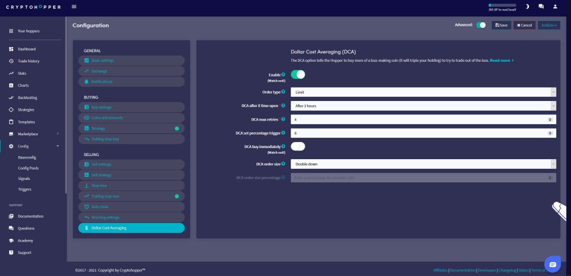Image resolution: width=571 pixels, height=276 pixels.
Task: Open Notifications settings section
Action: 132,81
